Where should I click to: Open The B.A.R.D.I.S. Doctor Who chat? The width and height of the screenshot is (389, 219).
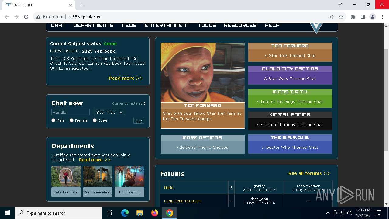(x=290, y=144)
